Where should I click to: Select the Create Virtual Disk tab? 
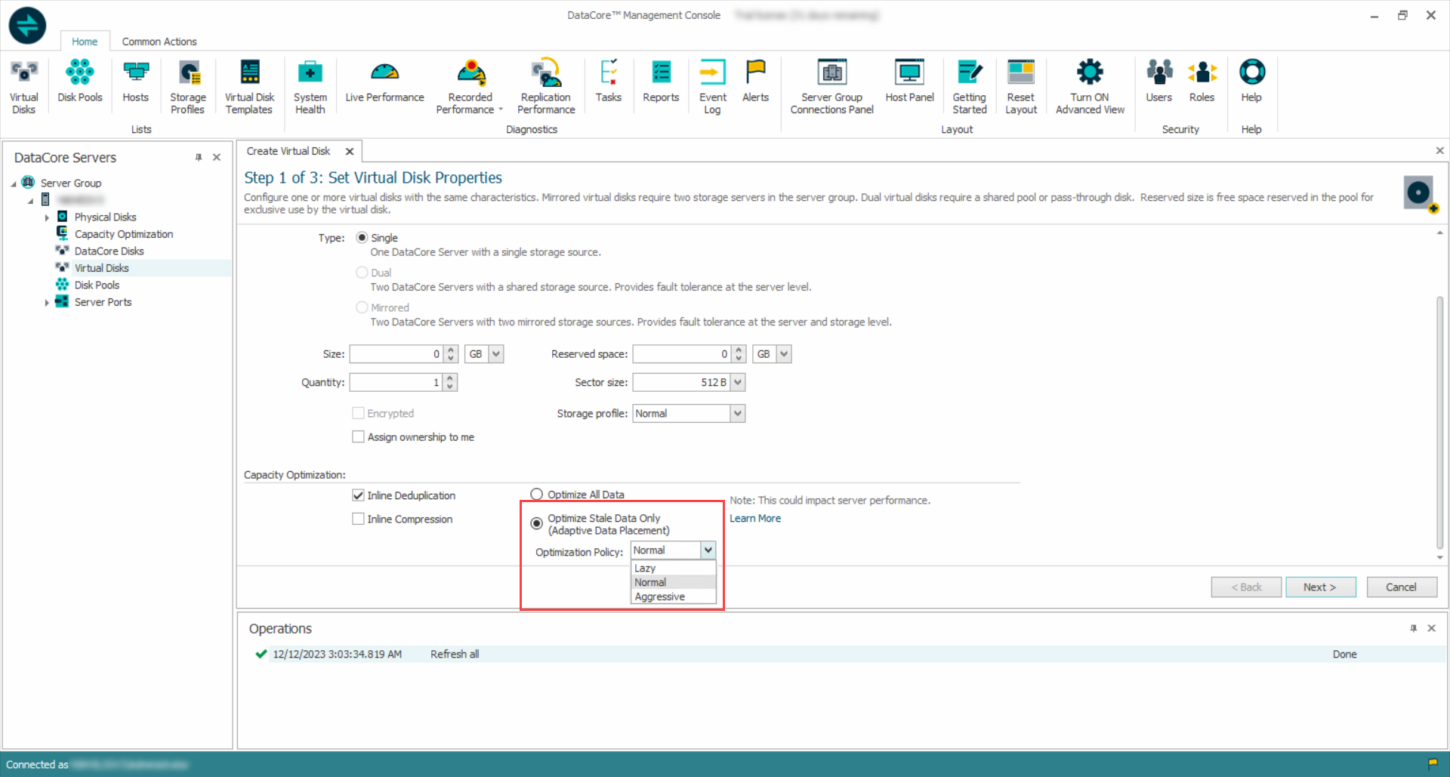tap(288, 151)
